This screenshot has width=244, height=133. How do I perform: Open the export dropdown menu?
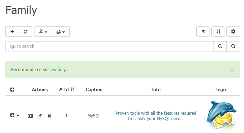pos(43,31)
